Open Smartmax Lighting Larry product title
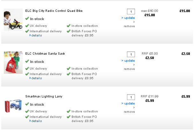This screenshot has height=130, width=194. [x=44, y=96]
